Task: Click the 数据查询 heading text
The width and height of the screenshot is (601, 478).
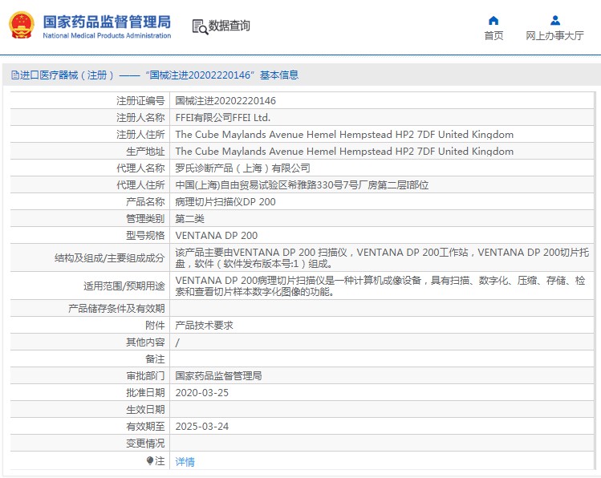Action: tap(229, 26)
